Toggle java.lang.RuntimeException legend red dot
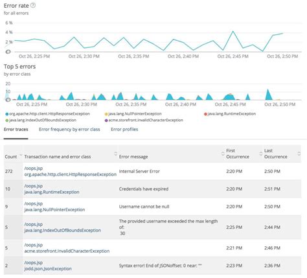307x278 pixels. (x=205, y=114)
